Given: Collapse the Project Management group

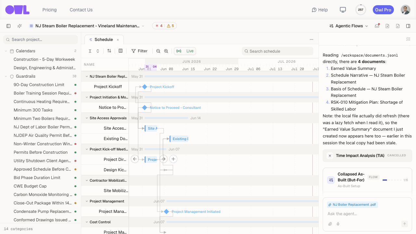Looking at the screenshot, I should 87,201.
